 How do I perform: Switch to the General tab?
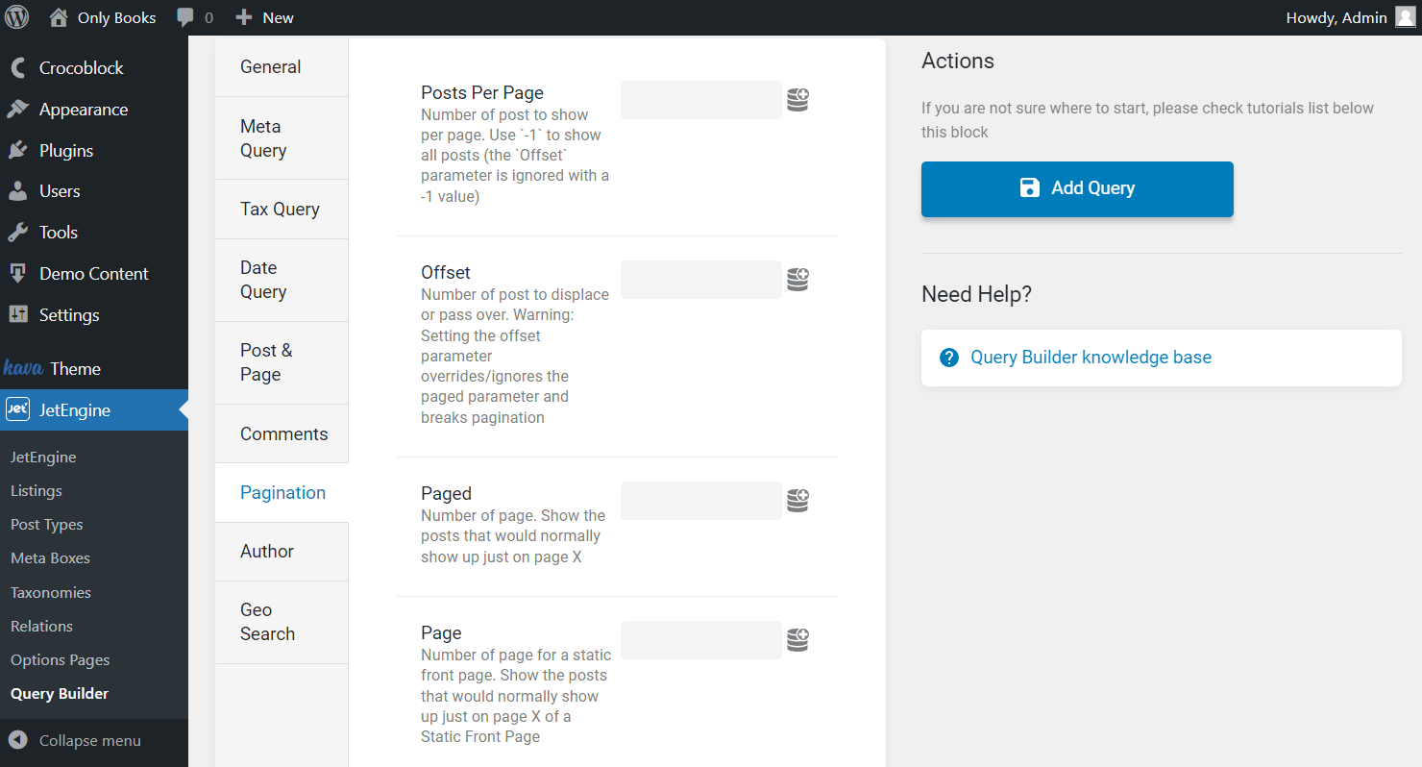click(x=282, y=67)
